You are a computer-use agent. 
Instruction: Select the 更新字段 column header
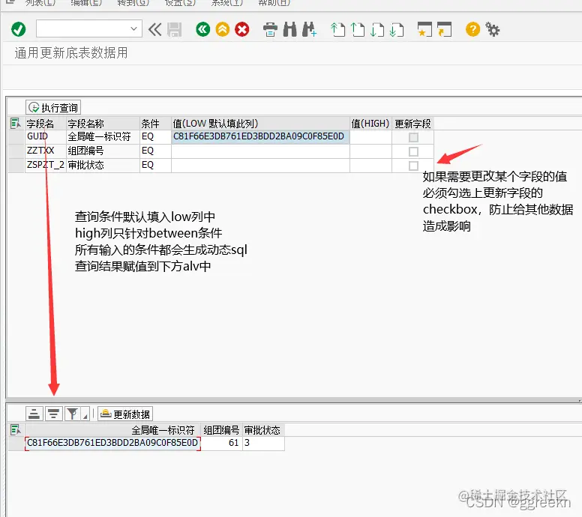click(x=412, y=124)
